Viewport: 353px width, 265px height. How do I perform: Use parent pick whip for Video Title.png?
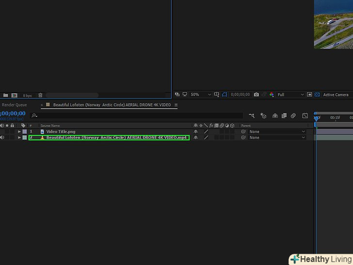pos(243,132)
